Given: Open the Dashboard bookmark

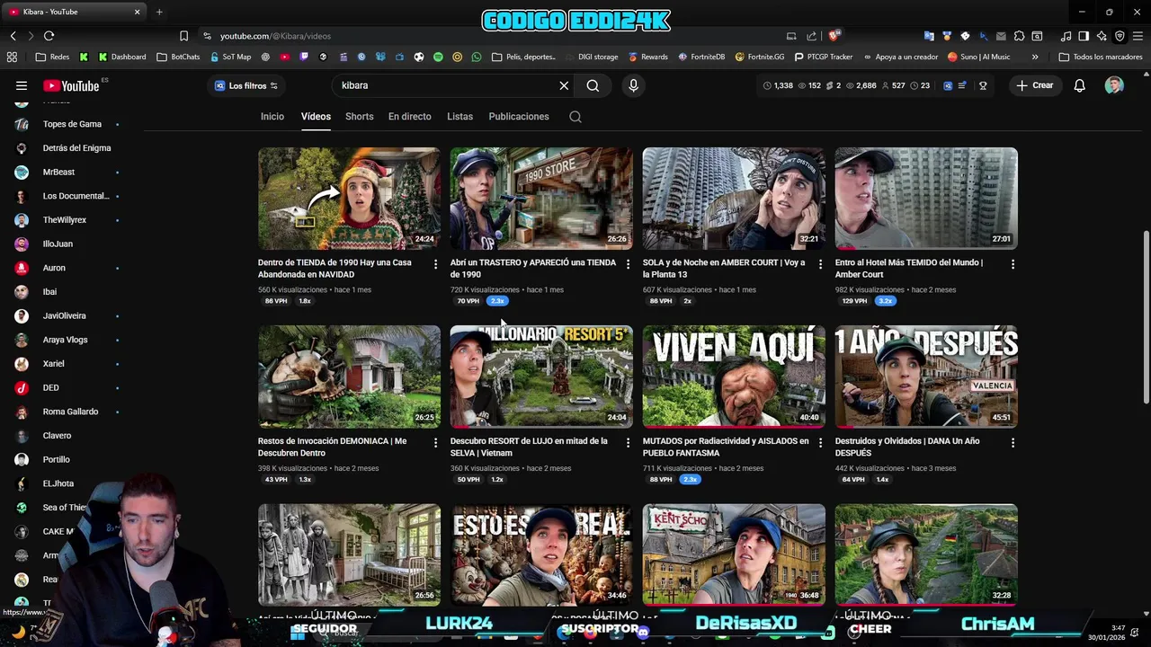Looking at the screenshot, I should (x=122, y=57).
